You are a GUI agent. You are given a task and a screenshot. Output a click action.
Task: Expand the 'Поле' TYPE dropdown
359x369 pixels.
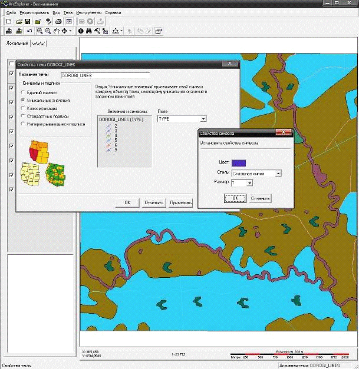click(202, 118)
